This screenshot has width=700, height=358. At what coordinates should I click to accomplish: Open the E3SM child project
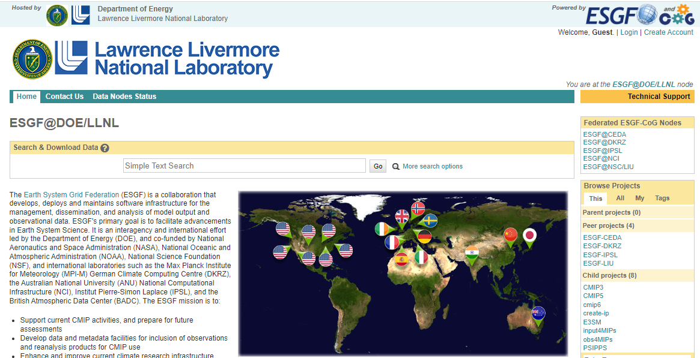point(592,322)
